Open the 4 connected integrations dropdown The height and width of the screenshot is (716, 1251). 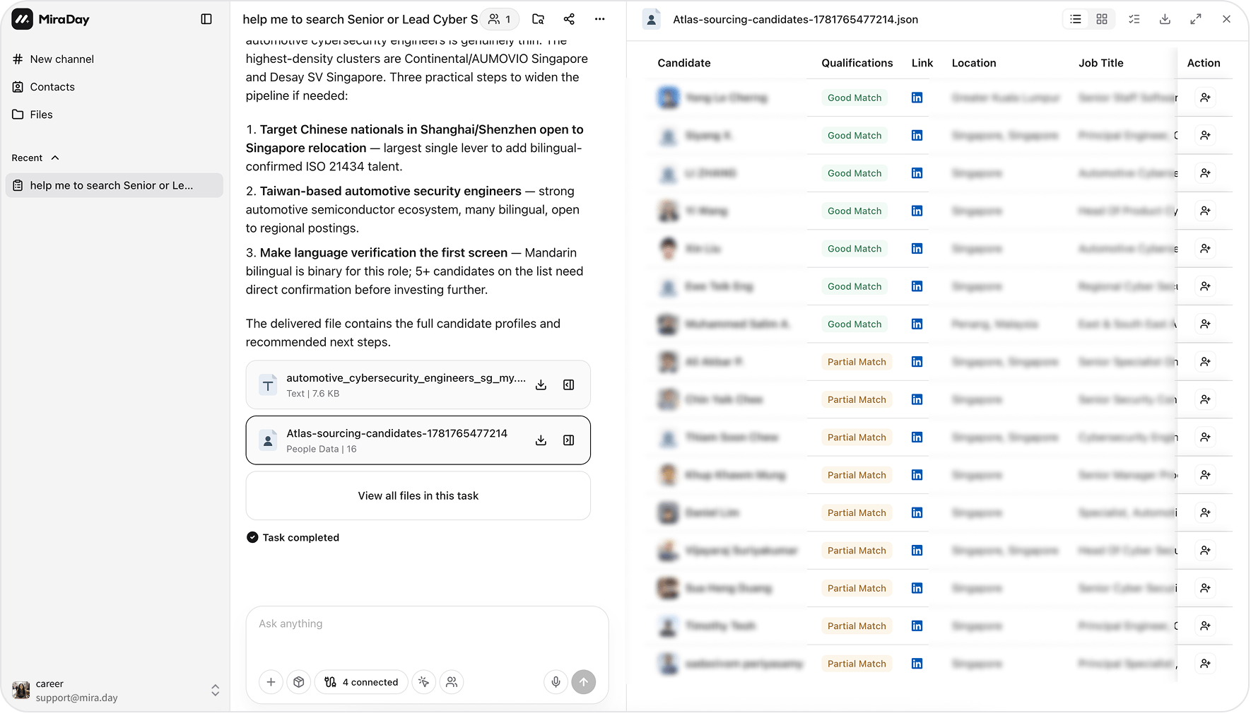point(361,682)
